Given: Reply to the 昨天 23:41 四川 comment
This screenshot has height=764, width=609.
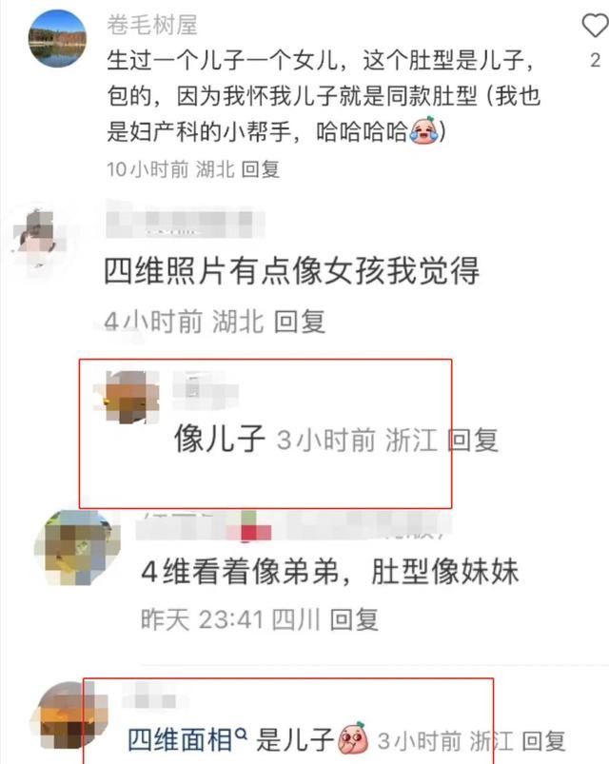Looking at the screenshot, I should pos(354,619).
